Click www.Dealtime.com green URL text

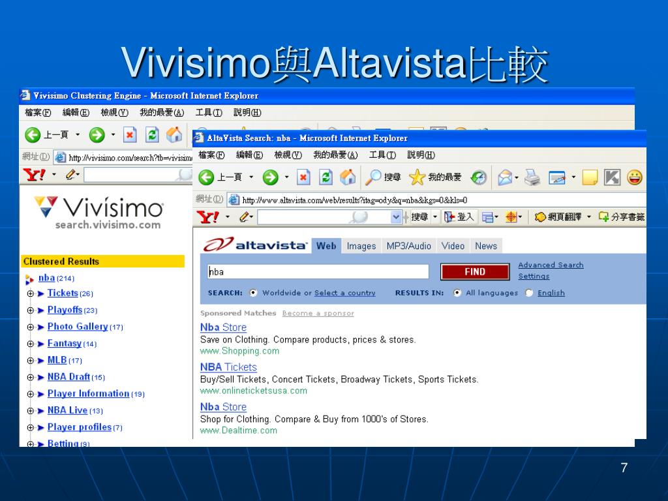click(239, 431)
